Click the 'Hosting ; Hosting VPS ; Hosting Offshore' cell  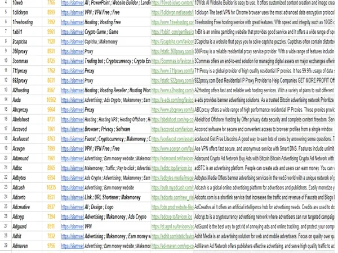coord(118,119)
